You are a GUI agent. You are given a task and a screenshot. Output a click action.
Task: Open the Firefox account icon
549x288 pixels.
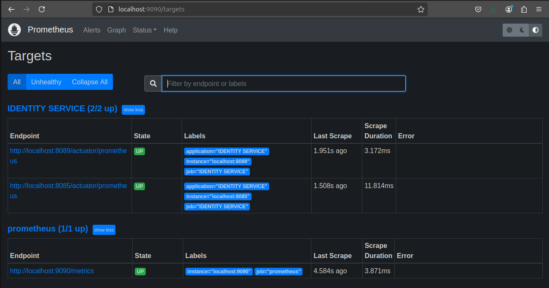coord(509,9)
